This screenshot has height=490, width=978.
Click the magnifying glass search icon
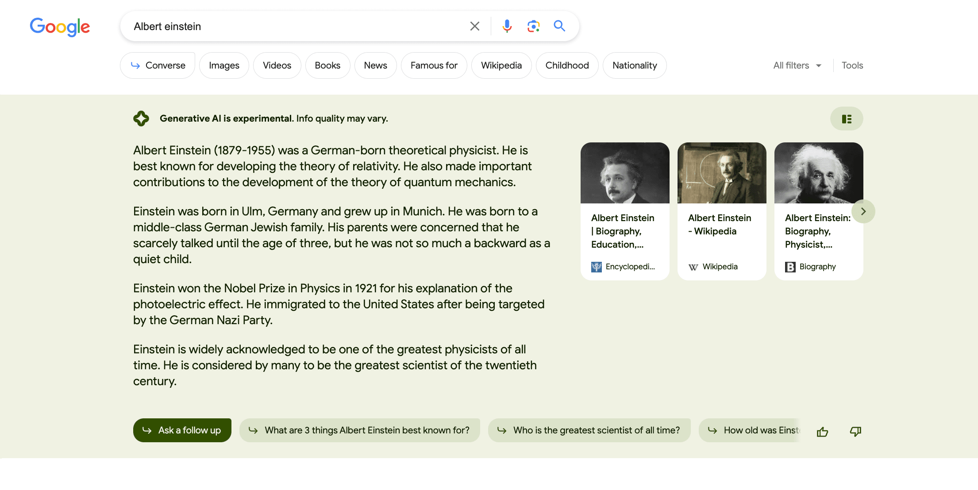[x=559, y=26]
